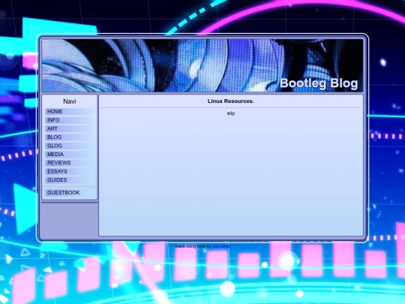
Task: Go to the INFO page
Action: pyautogui.click(x=70, y=120)
